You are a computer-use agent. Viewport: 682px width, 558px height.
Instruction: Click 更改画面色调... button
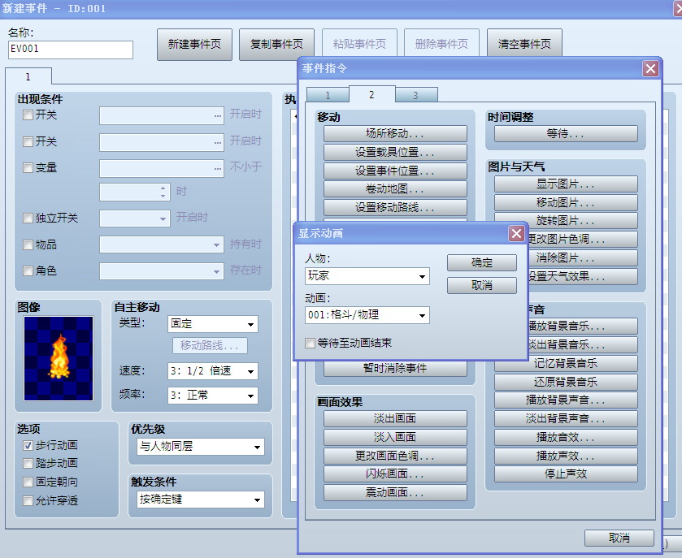(x=395, y=456)
